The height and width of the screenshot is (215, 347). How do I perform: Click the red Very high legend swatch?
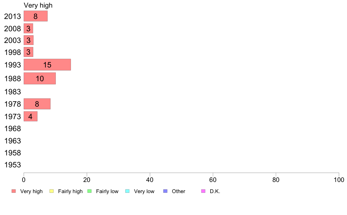(14, 191)
